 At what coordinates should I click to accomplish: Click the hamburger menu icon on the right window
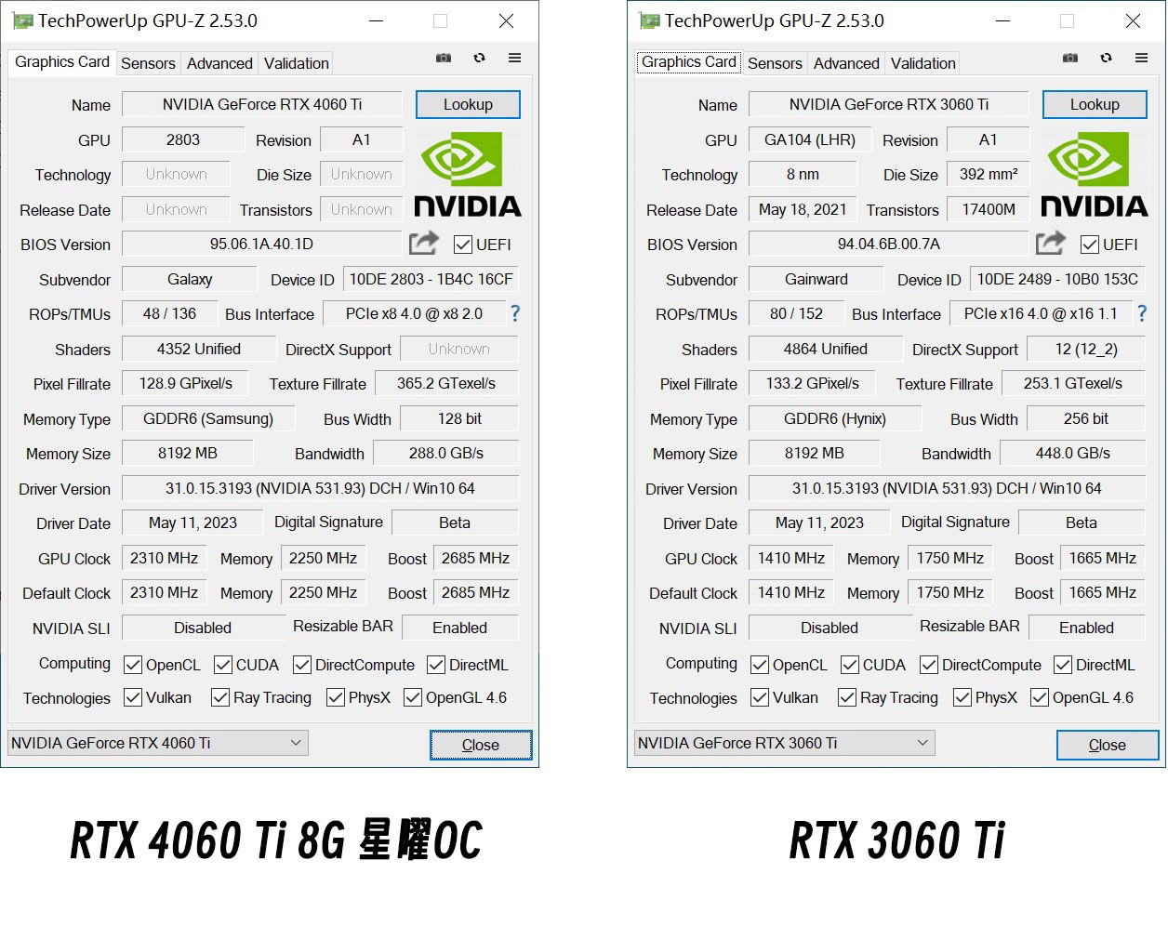tap(1142, 58)
